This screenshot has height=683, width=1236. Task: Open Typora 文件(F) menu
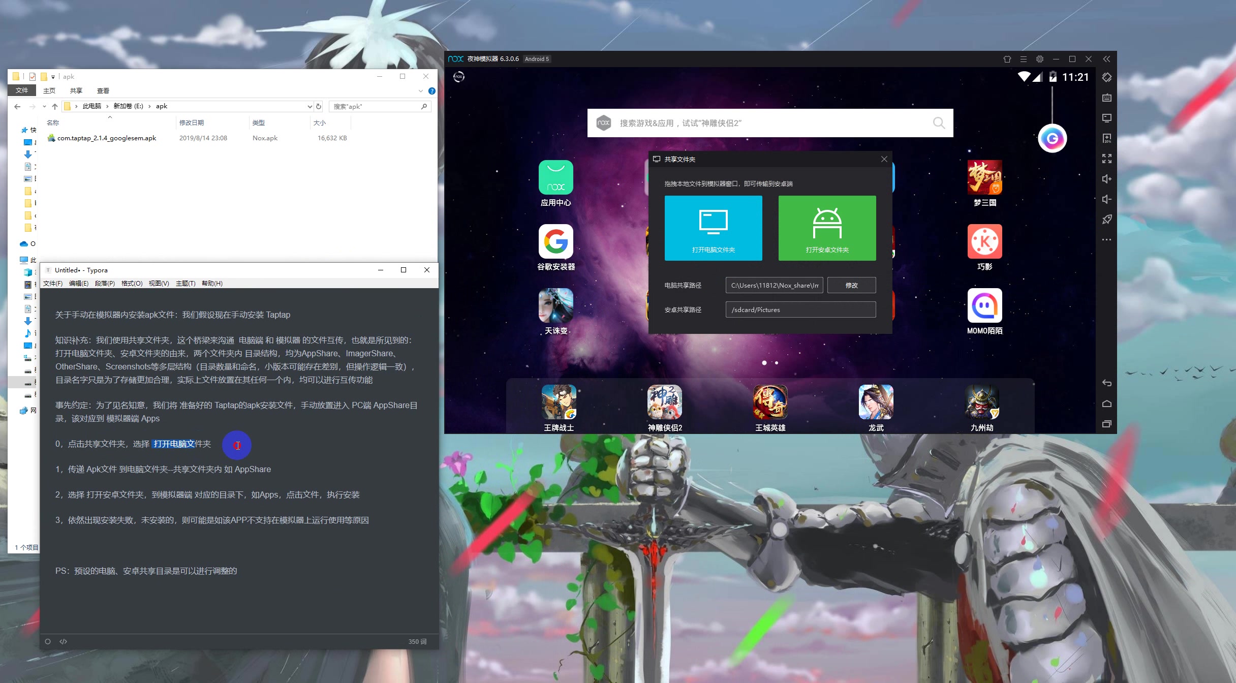pos(53,283)
